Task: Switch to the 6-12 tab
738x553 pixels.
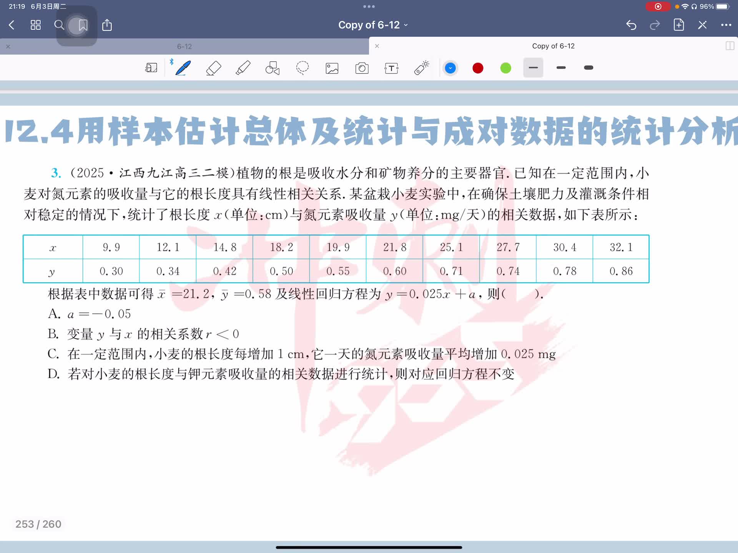Action: click(184, 46)
